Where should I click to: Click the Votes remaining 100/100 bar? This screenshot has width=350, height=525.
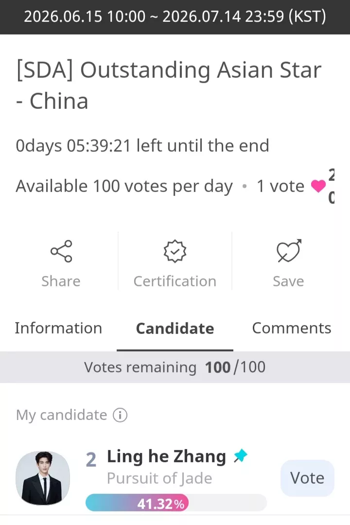(175, 367)
